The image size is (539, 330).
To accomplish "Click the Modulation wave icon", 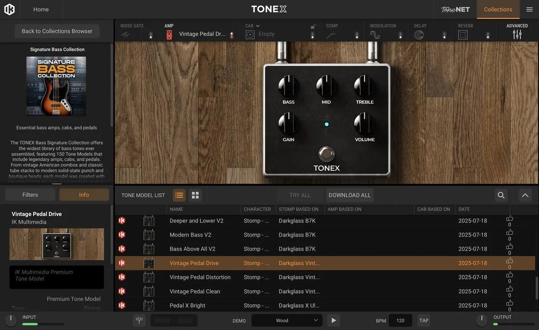I will coord(375,34).
